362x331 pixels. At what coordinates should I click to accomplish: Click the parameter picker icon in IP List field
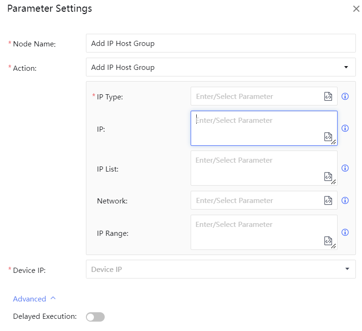[x=328, y=176]
